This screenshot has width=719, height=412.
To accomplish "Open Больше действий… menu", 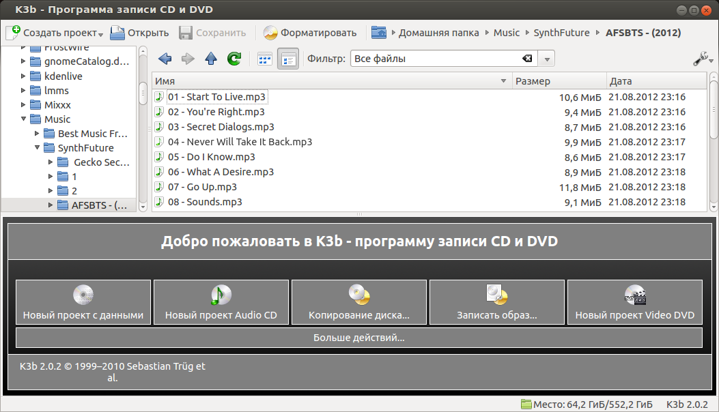I will click(x=359, y=338).
